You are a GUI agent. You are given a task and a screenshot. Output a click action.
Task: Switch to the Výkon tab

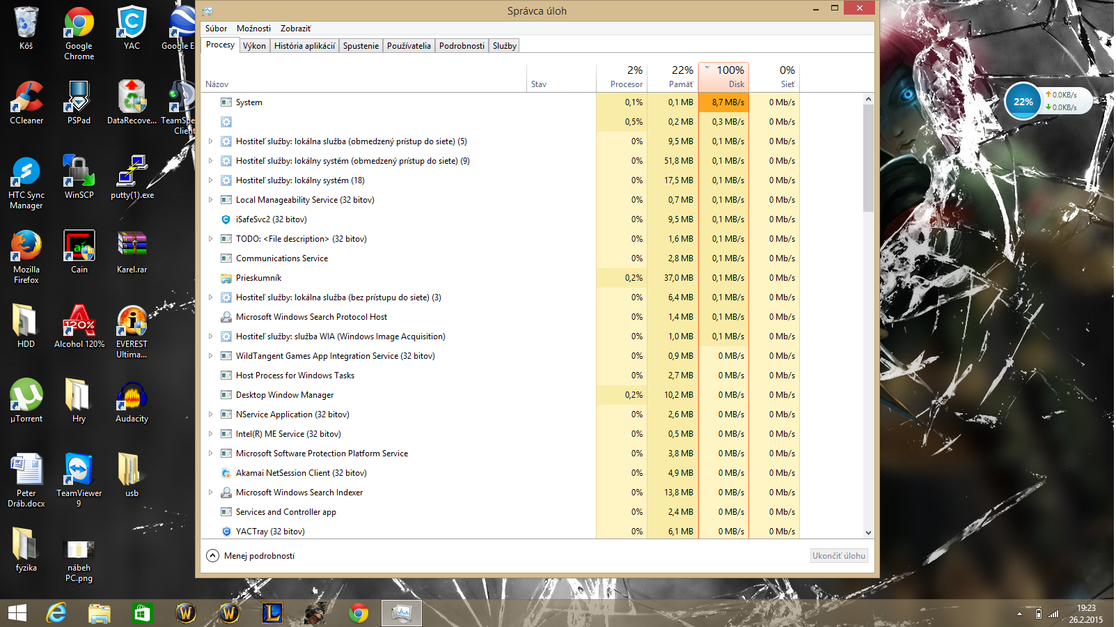tap(254, 46)
